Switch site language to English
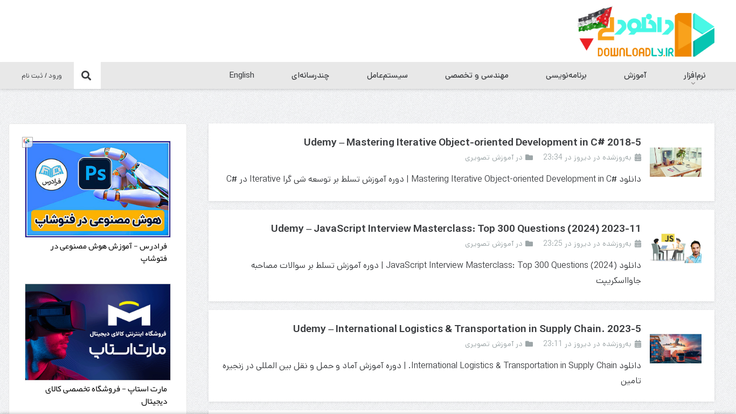The image size is (736, 414). (241, 75)
